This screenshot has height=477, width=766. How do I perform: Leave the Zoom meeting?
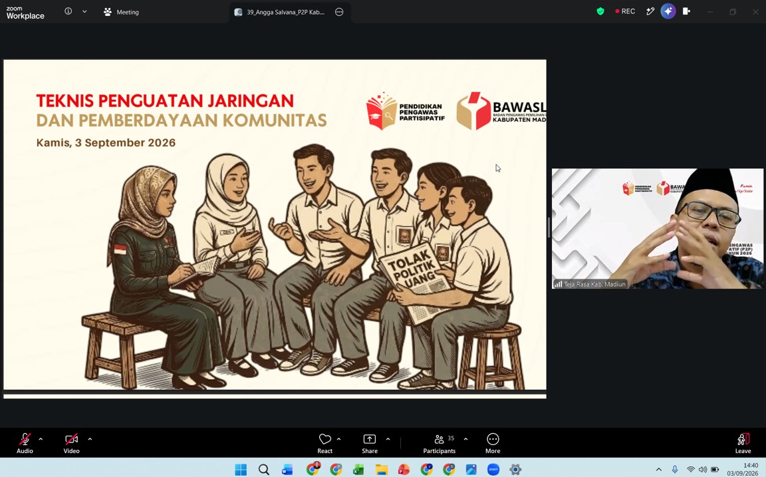coord(743,443)
